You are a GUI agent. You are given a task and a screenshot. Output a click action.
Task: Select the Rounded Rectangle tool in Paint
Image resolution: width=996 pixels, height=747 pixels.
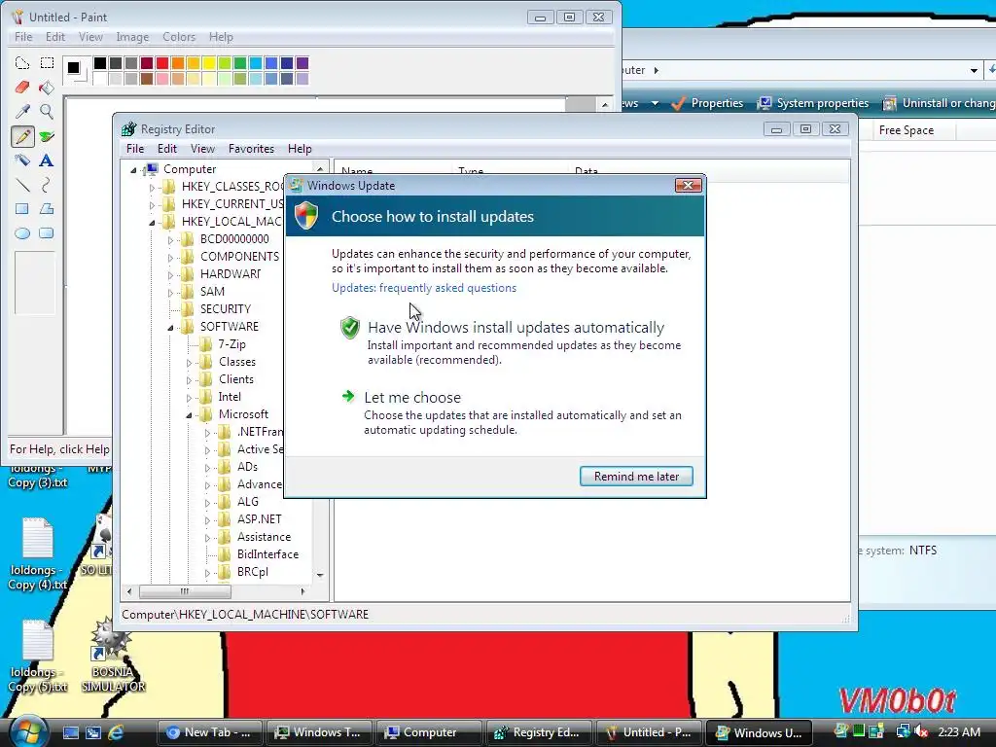47,233
